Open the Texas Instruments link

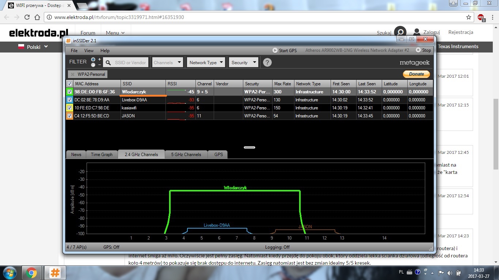(458, 46)
